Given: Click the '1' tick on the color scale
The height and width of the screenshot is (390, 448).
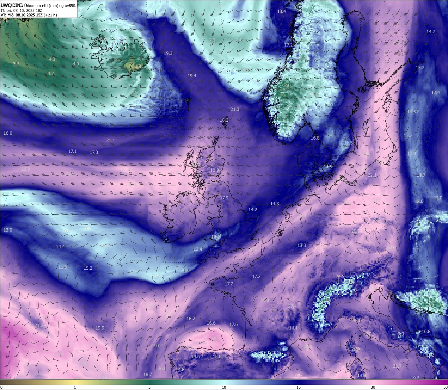Looking at the screenshot, I should (x=75, y=387).
